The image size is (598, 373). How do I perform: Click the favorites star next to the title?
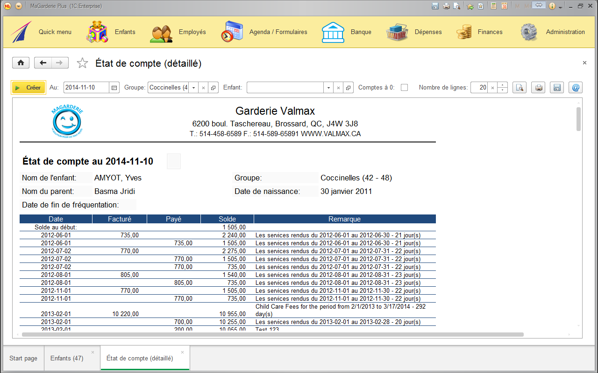(x=82, y=62)
